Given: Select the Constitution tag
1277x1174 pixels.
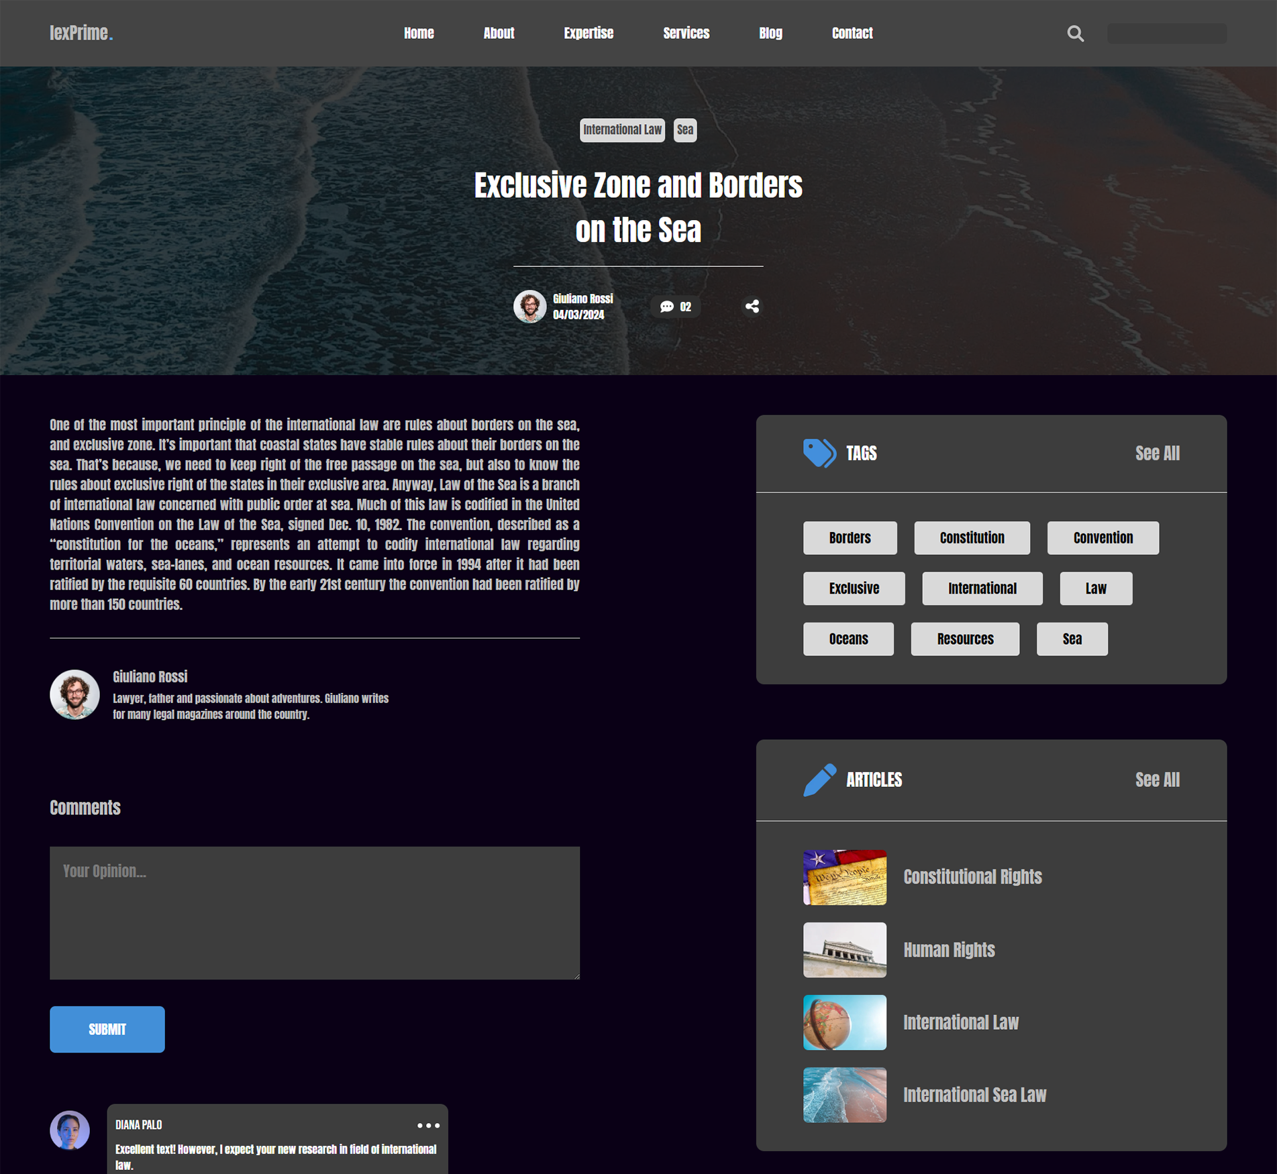Looking at the screenshot, I should coord(971,538).
